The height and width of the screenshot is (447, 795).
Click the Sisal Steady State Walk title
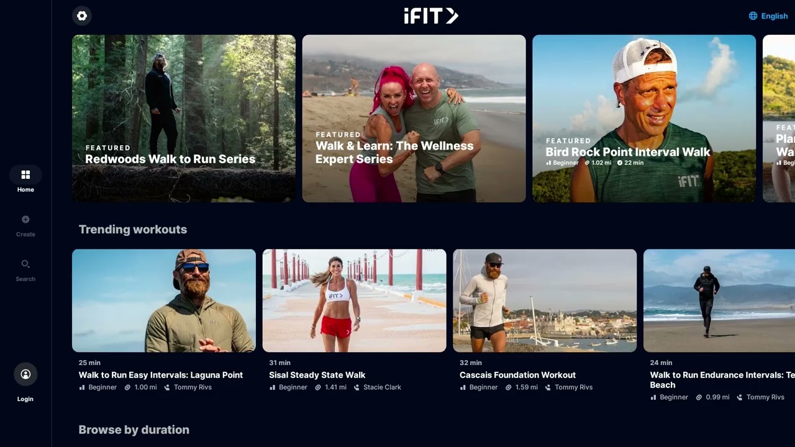[317, 375]
